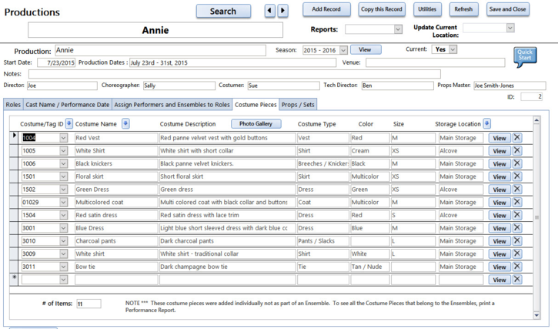Click the Choreographer field containing Sally

click(179, 86)
